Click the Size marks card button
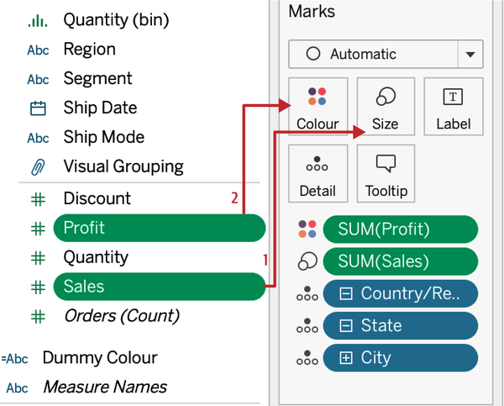Viewport: 504px width, 406px height. tap(385, 106)
